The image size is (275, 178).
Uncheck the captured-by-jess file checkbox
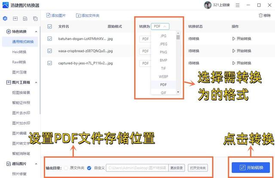click(50, 63)
